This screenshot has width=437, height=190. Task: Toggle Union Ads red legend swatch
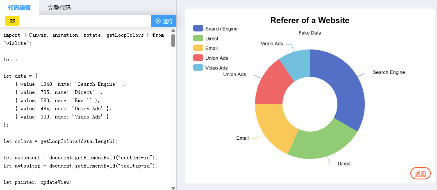coord(198,58)
